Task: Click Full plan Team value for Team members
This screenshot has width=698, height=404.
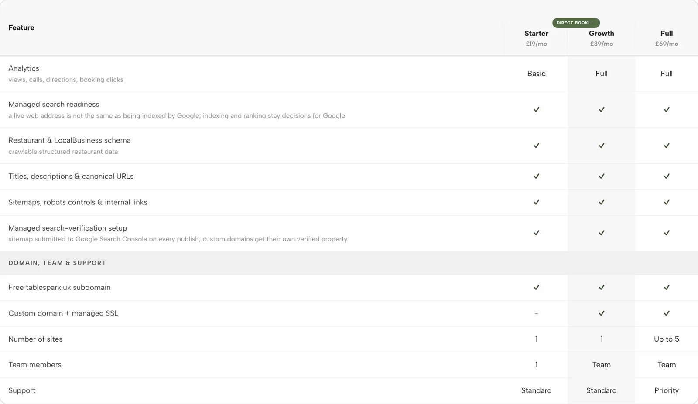Action: tap(667, 365)
